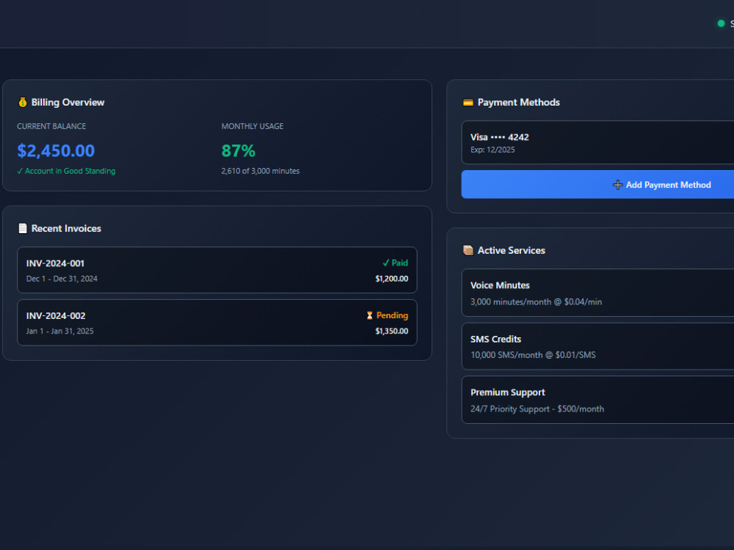Click the CURRENT BALANCE label

[x=51, y=126]
